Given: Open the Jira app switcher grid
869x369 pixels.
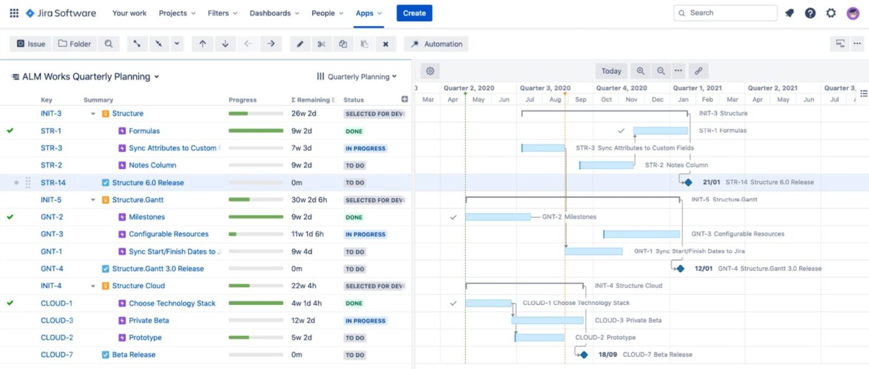Looking at the screenshot, I should (x=14, y=13).
